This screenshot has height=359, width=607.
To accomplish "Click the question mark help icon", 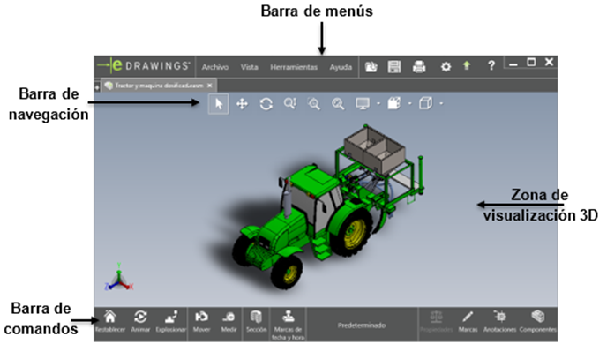I will pos(491,66).
